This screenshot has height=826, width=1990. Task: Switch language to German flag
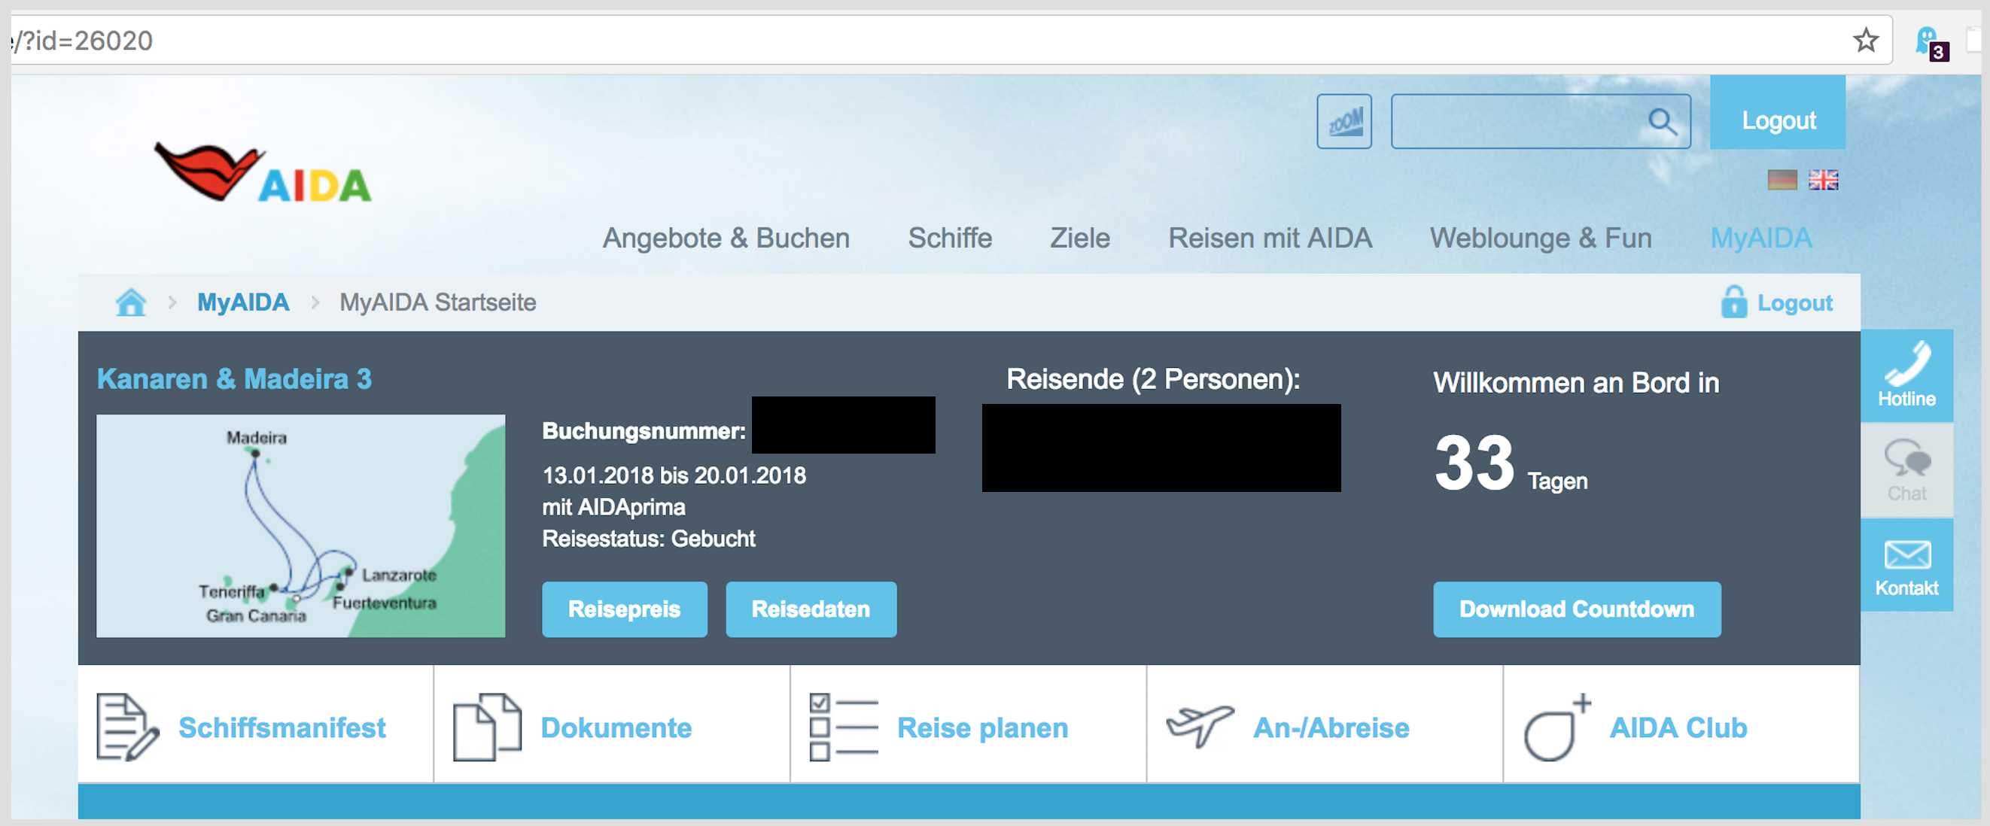1782,180
